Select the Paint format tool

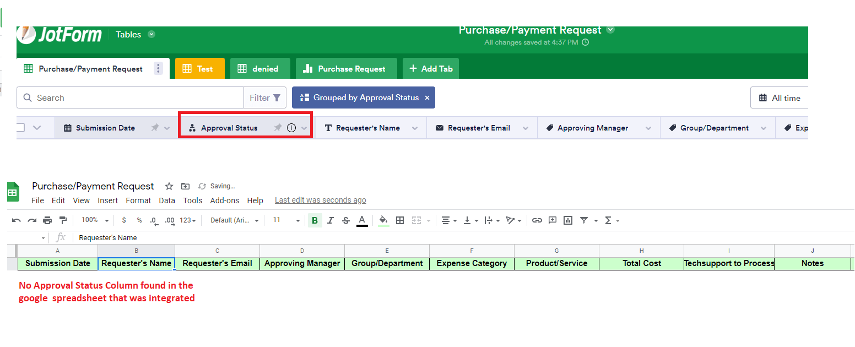pos(63,219)
